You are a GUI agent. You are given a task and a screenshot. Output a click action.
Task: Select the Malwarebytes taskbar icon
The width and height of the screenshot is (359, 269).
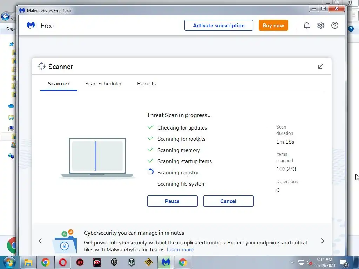pyautogui.click(x=166, y=262)
